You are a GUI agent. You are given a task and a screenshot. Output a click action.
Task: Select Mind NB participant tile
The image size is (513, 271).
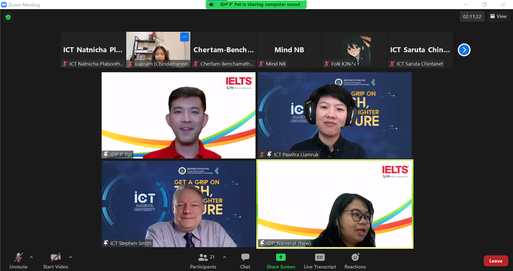coord(289,49)
